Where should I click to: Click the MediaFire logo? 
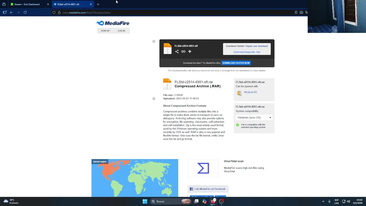point(112,23)
